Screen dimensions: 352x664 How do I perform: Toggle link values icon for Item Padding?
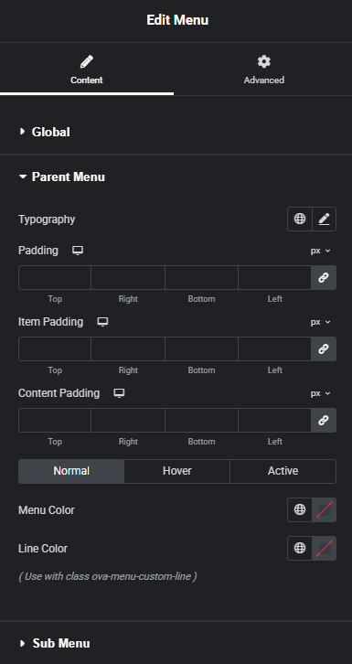pos(324,349)
